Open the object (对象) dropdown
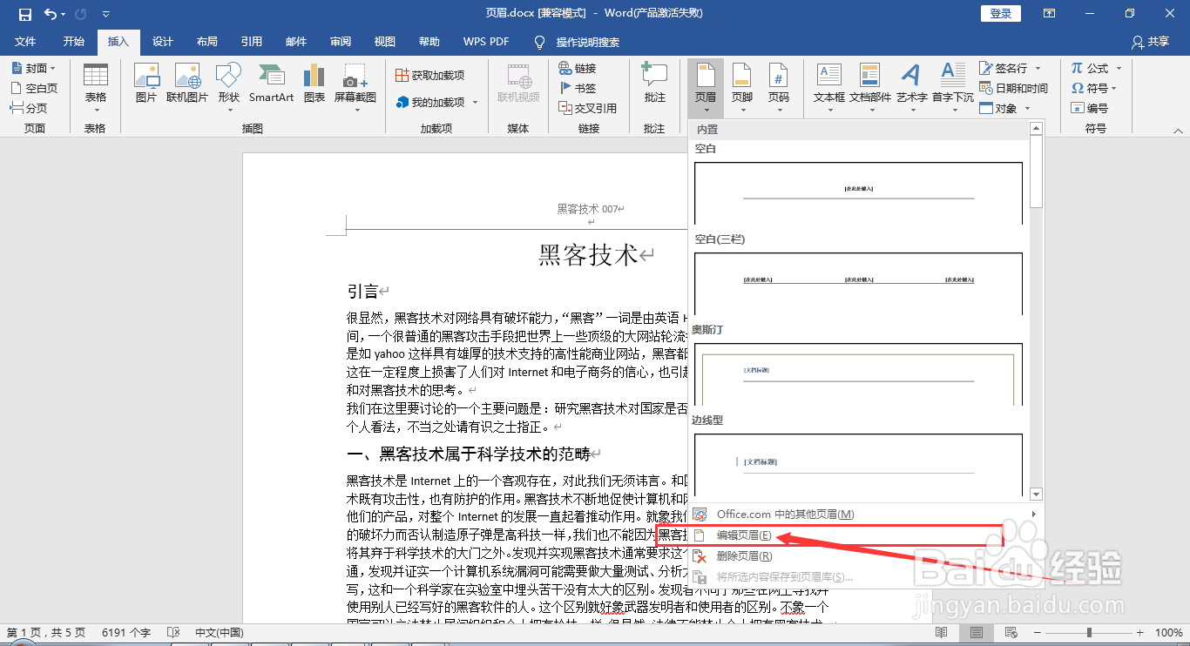 [1005, 108]
